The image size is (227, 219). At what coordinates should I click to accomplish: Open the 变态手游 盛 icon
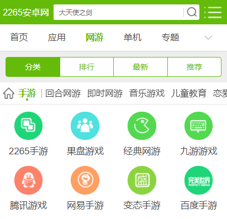click(x=142, y=180)
